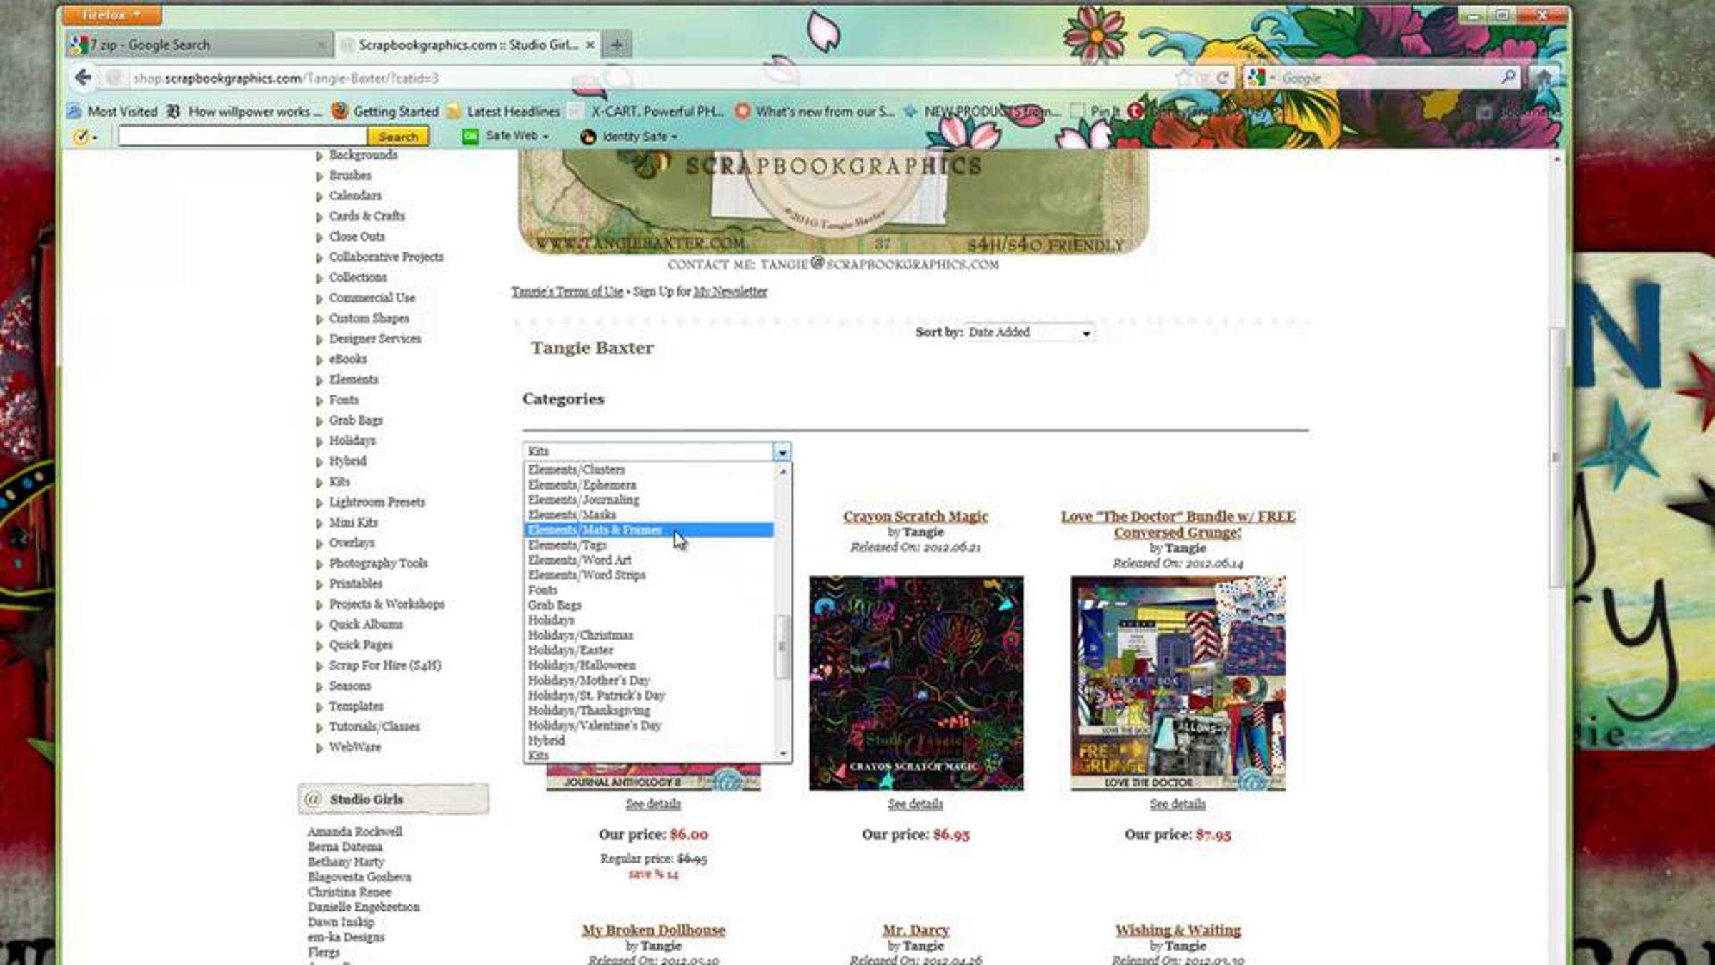This screenshot has width=1715, height=965.
Task: Open the Safe Web toolbar dropdown
Action: point(506,136)
